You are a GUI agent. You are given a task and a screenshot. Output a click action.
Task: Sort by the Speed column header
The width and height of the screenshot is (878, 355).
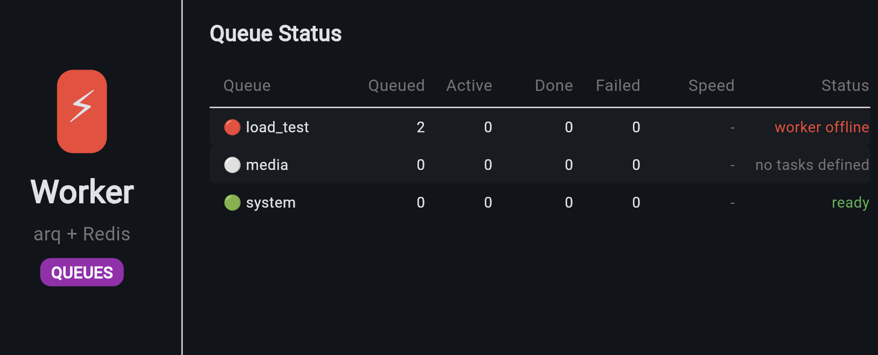pyautogui.click(x=711, y=86)
